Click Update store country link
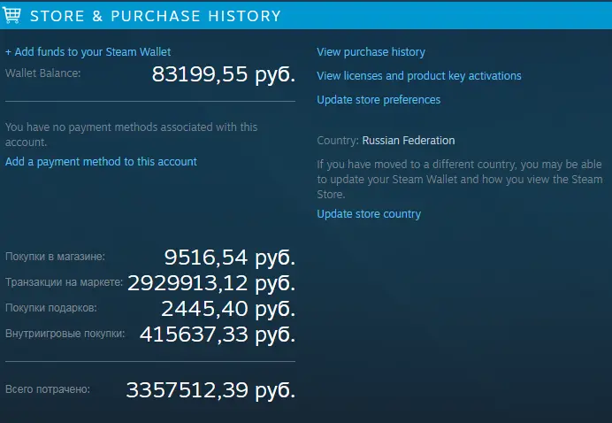The height and width of the screenshot is (423, 612). (x=369, y=214)
